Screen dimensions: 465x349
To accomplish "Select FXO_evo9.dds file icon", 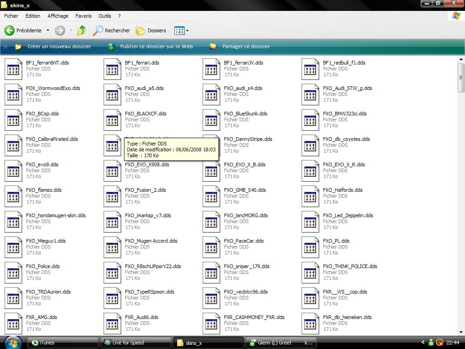I will click(x=13, y=171).
